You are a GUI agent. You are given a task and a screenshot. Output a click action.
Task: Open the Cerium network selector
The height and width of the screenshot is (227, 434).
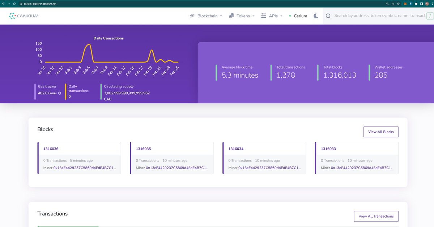point(298,16)
